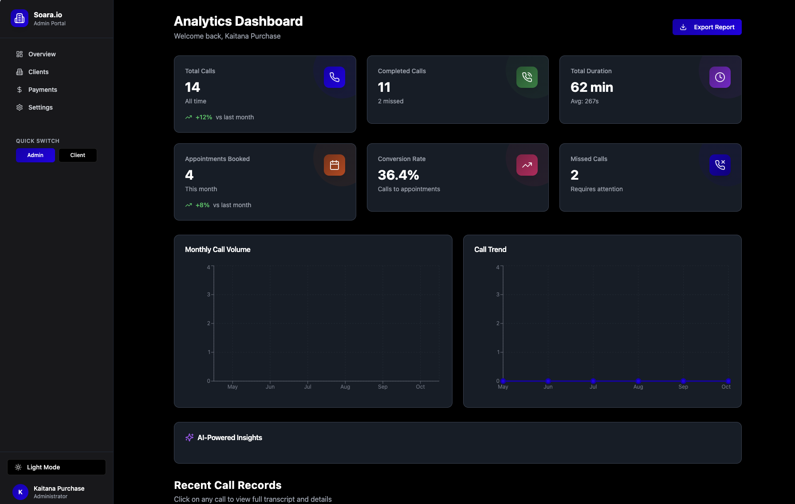Toggle Light Mode theme
The image size is (795, 504).
pyautogui.click(x=56, y=467)
